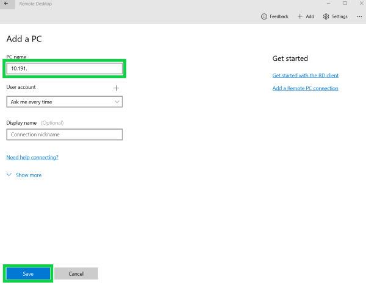Image resolution: width=366 pixels, height=285 pixels.
Task: Click the Add a PC heading
Action: coord(24,40)
